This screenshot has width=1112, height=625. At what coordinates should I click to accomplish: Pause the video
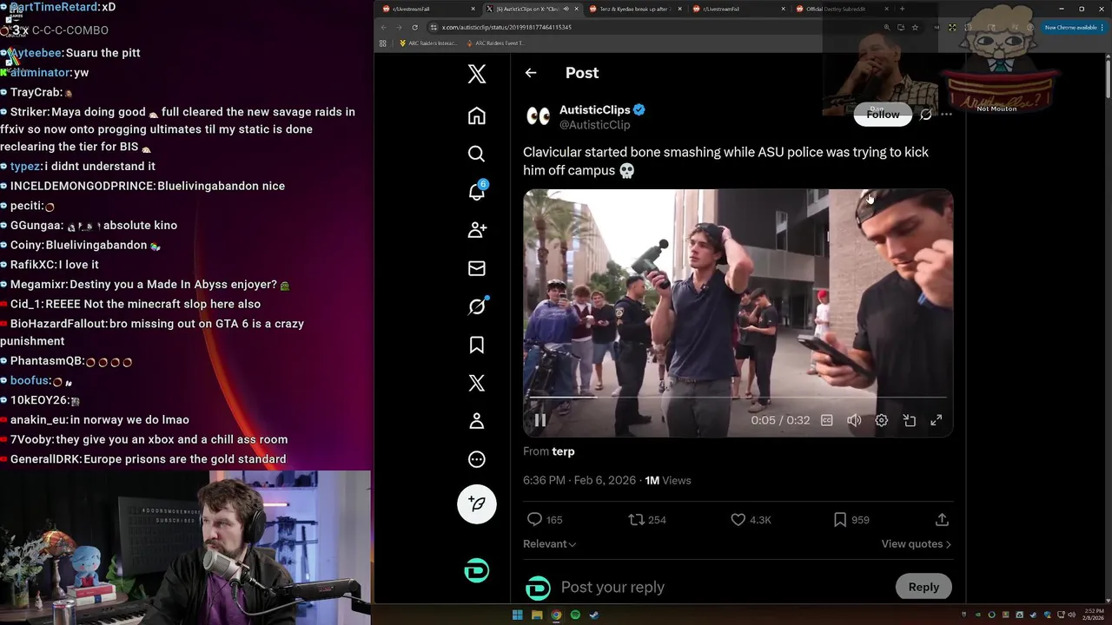click(x=539, y=420)
